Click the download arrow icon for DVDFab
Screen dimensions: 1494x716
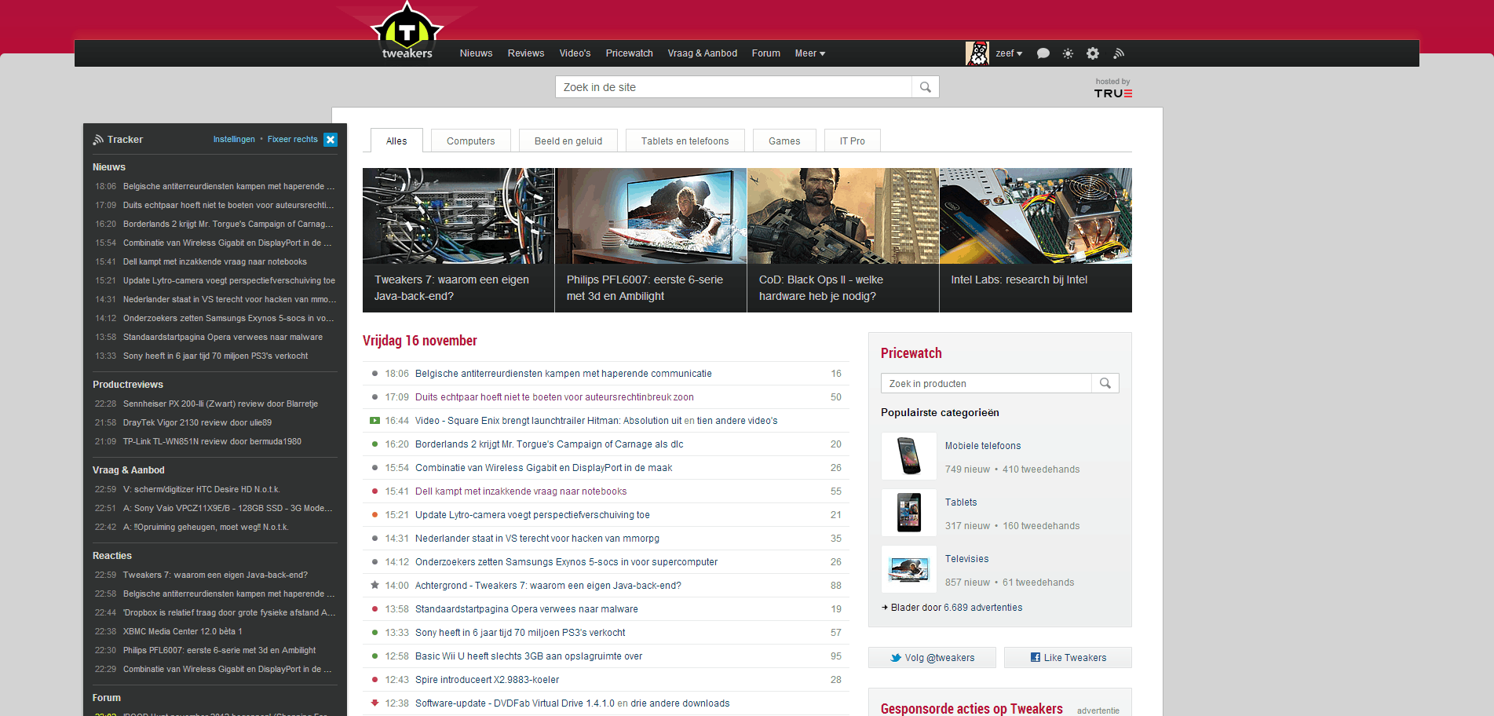click(375, 703)
